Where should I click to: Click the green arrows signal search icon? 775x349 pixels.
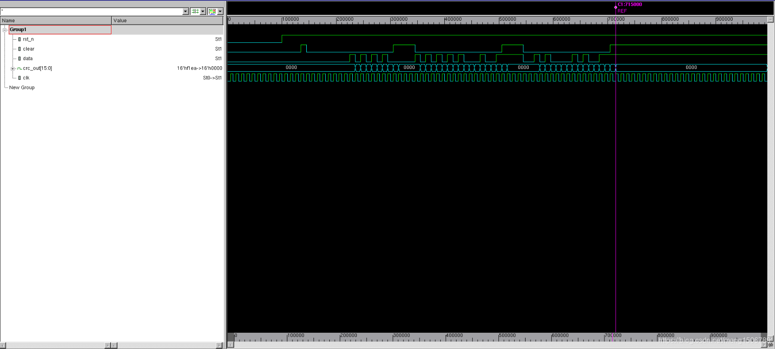tap(195, 11)
